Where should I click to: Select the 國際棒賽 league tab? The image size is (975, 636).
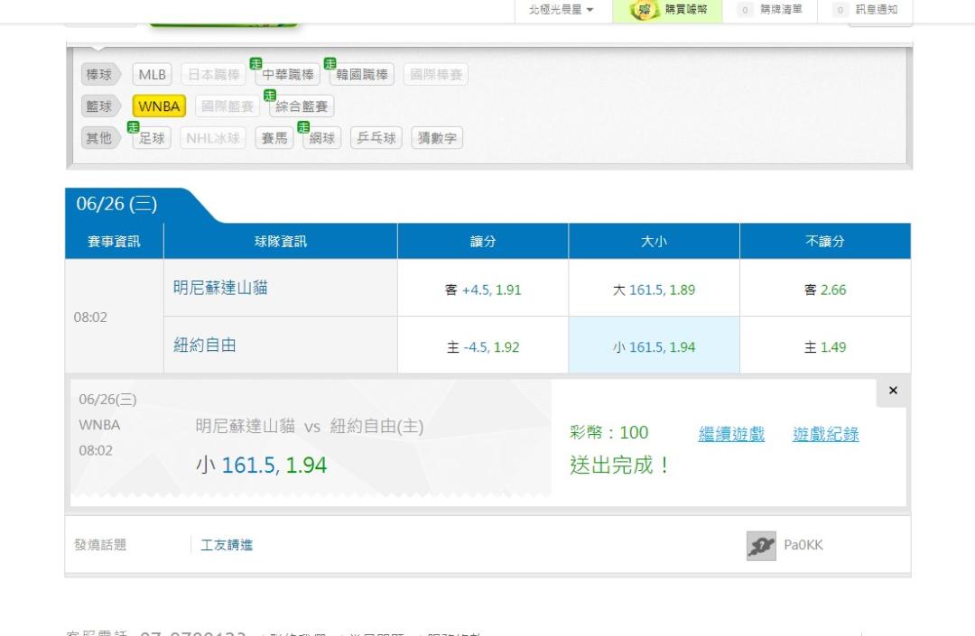pyautogui.click(x=436, y=75)
